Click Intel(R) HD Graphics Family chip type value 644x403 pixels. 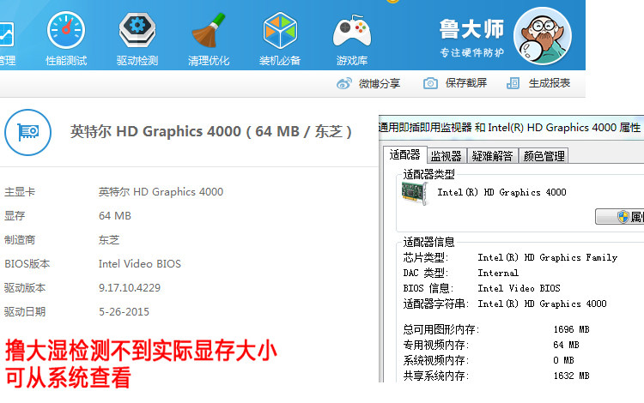[548, 257]
